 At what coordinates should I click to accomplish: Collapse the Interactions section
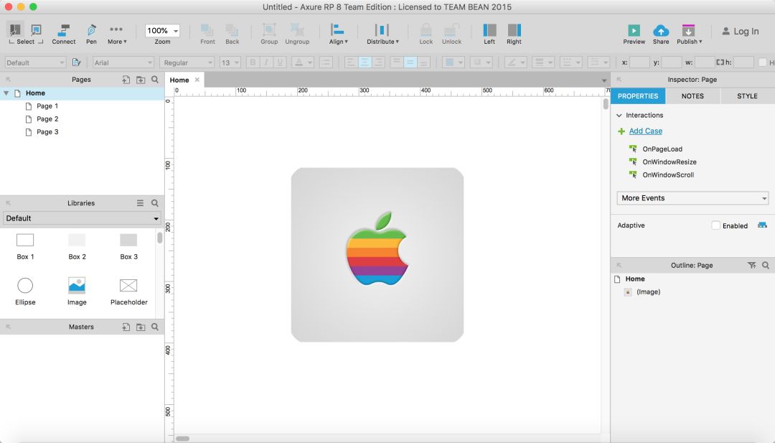coord(619,115)
